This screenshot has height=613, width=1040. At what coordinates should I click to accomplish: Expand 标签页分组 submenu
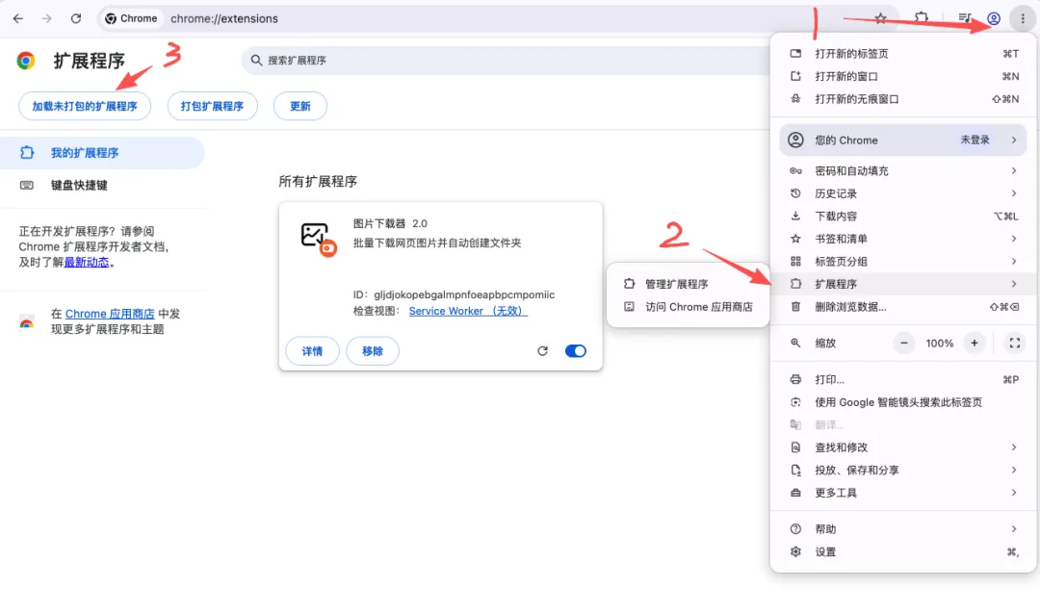click(903, 261)
